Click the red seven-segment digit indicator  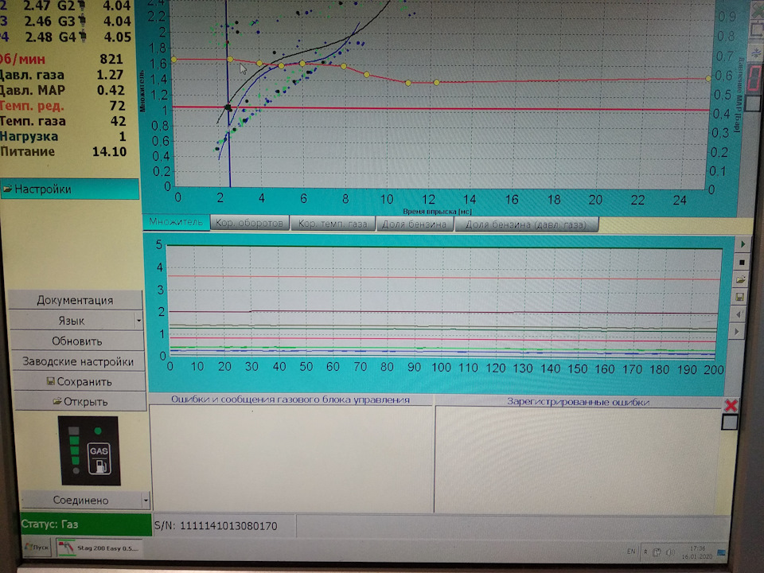[x=754, y=78]
